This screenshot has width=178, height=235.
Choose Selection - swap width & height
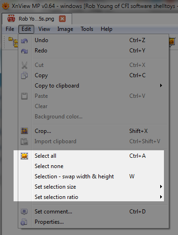click(93, 176)
